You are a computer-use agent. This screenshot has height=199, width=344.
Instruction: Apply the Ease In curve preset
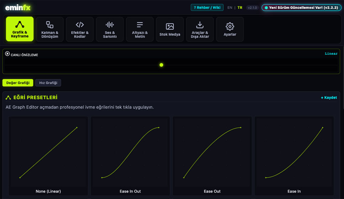[294, 156]
